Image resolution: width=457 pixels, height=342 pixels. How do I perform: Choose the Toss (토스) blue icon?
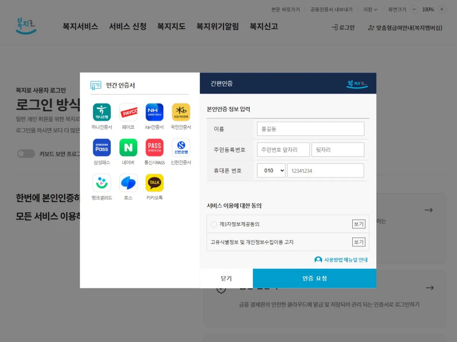(x=128, y=183)
